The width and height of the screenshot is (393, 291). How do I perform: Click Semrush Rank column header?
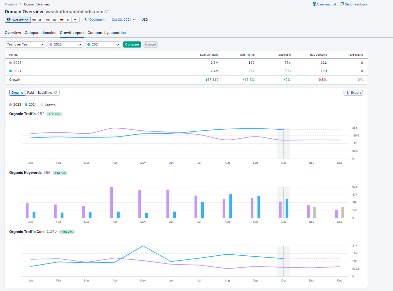click(209, 55)
